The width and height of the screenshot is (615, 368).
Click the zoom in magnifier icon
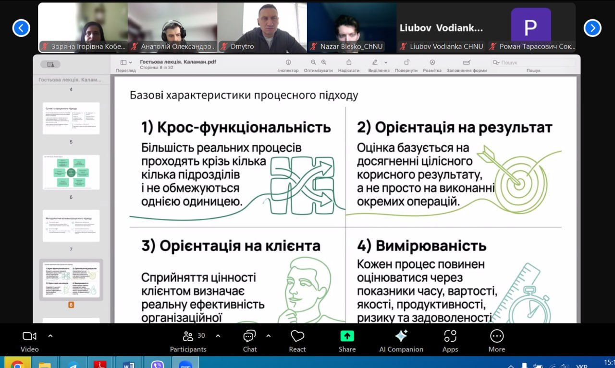coord(324,62)
